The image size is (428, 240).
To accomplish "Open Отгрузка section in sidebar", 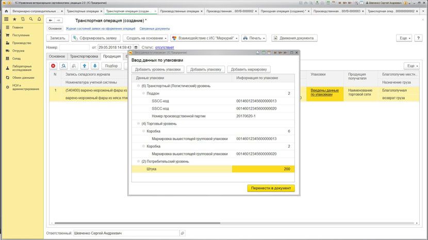I will pyautogui.click(x=23, y=50).
